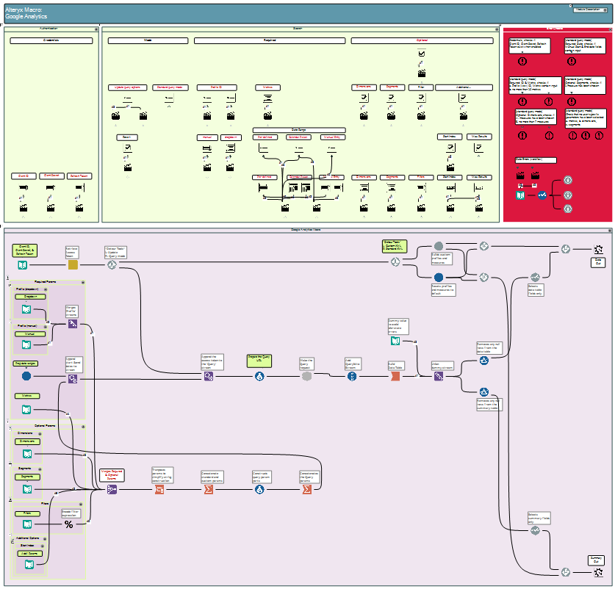This screenshot has width=615, height=589.
Task: Click the Formula tool constructing query param pairs
Action: coord(259,489)
